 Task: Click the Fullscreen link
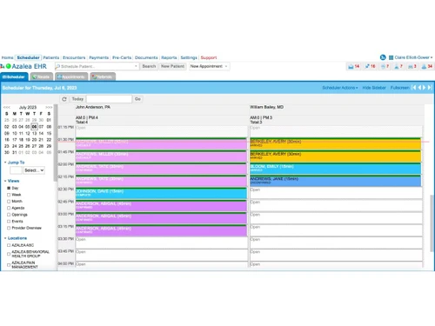(400, 88)
